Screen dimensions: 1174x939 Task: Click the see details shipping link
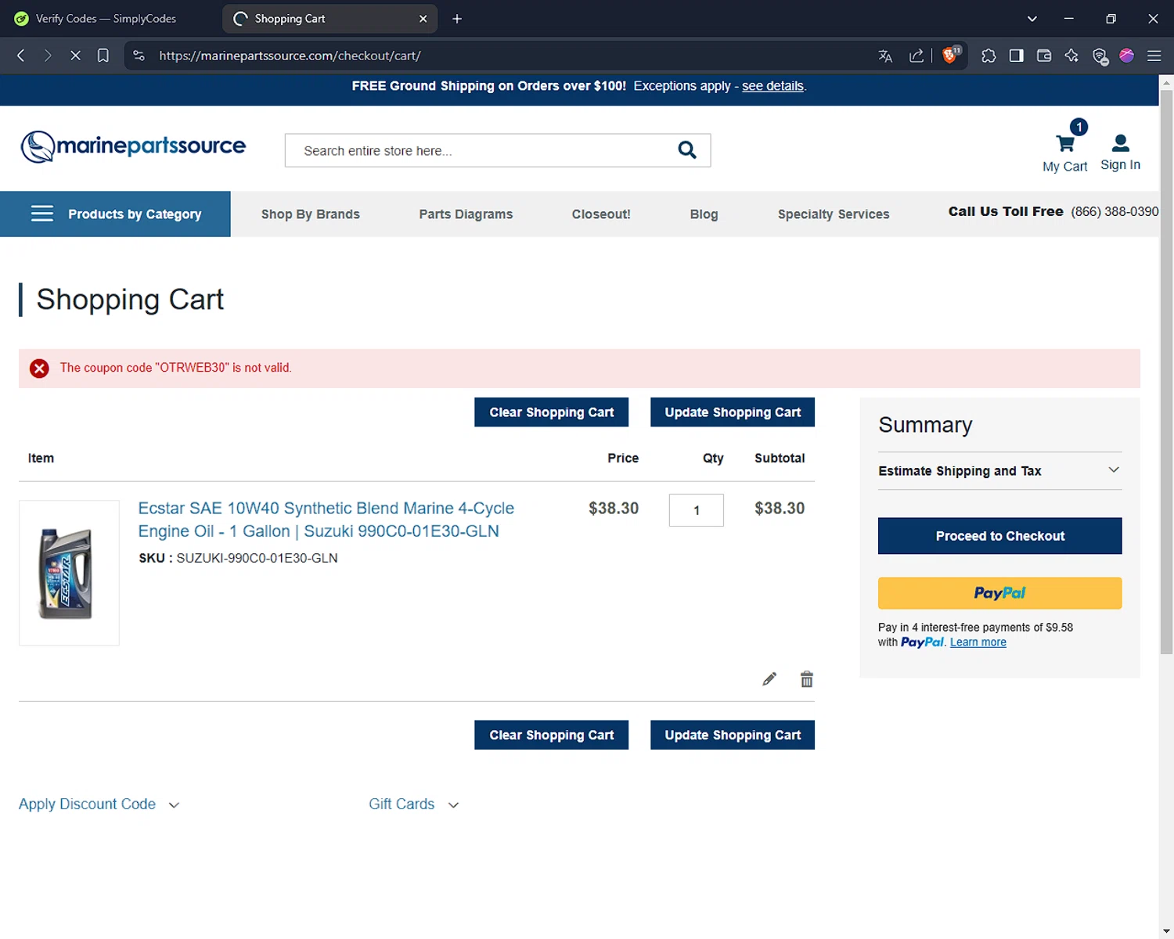[772, 86]
